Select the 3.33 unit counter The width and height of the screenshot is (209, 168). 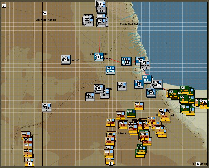coord(90,97)
